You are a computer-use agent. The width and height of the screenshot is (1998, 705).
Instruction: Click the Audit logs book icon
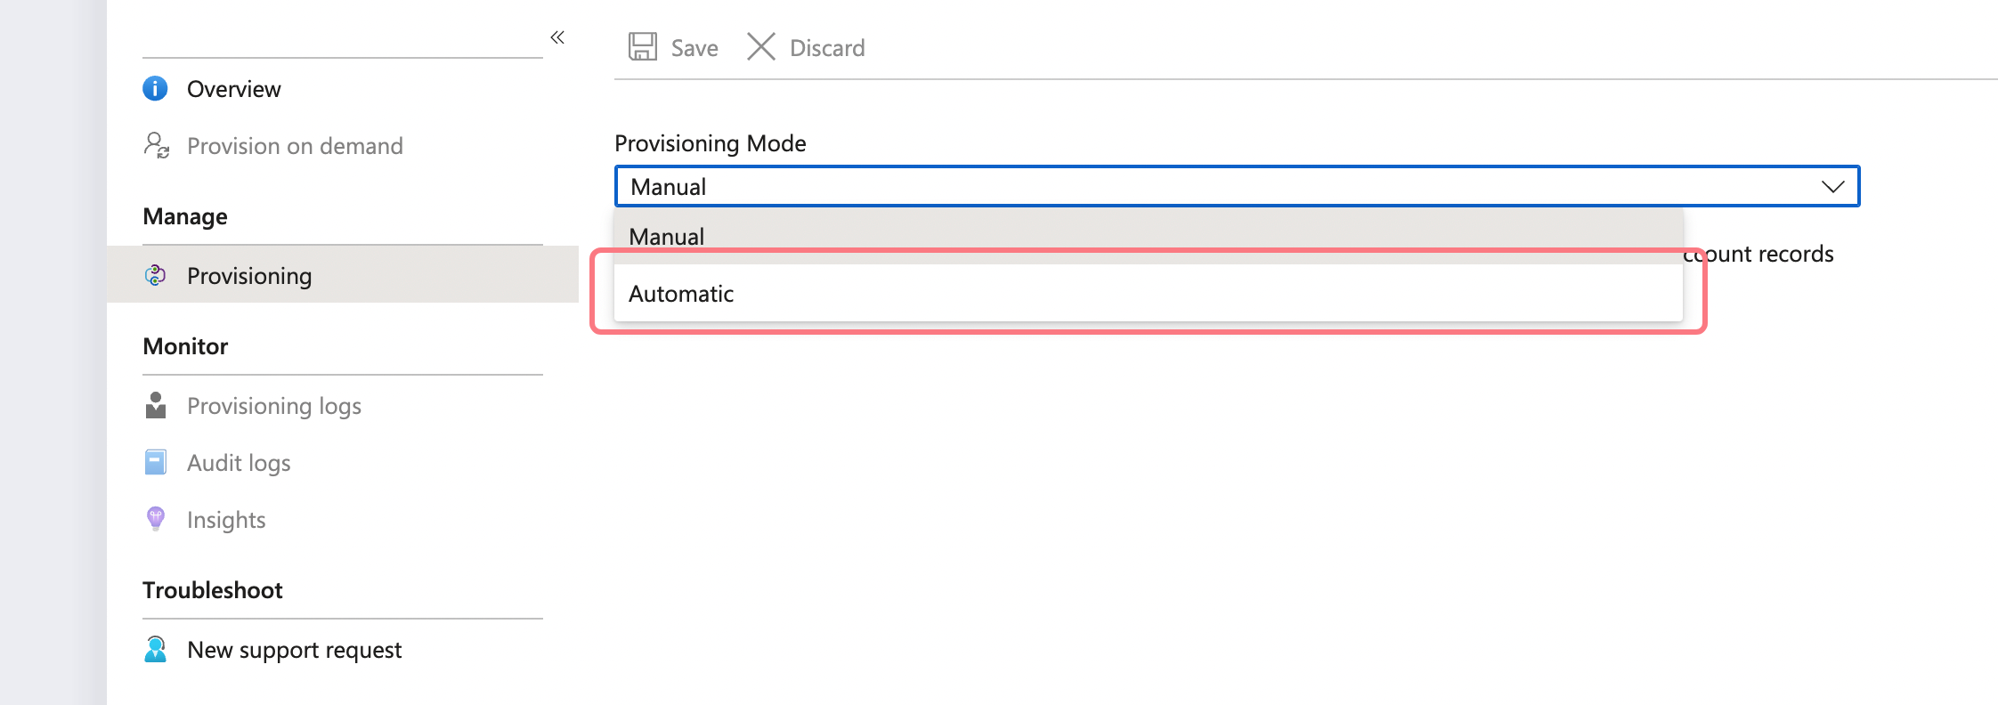156,463
